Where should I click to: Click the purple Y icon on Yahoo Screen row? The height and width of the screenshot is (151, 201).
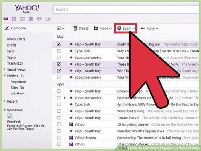[71, 138]
